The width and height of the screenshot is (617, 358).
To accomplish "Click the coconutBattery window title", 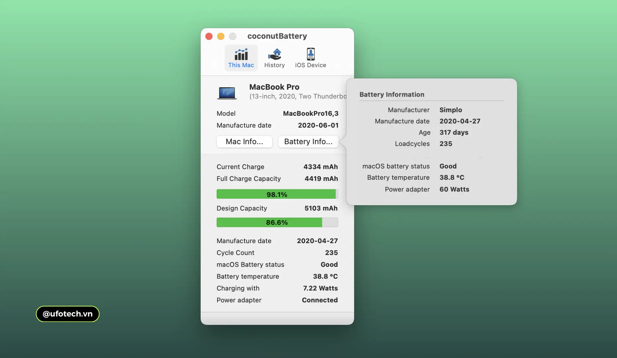I will tap(277, 36).
